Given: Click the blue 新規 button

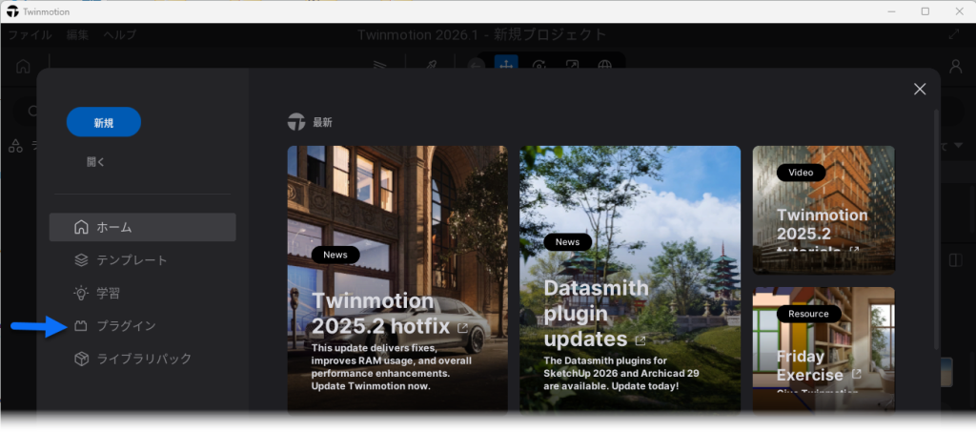Looking at the screenshot, I should 104,122.
